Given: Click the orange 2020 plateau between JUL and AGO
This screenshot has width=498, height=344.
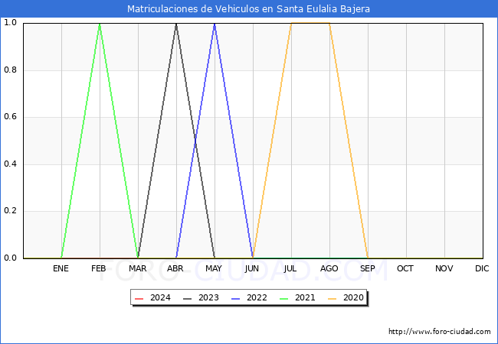Looking at the screenshot, I should [x=310, y=23].
